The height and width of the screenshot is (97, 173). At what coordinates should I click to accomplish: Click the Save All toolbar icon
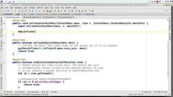coord(5,11)
